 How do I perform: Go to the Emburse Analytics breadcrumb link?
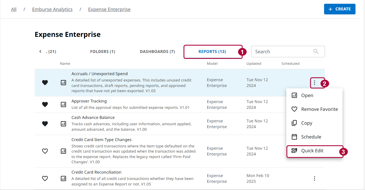[x=52, y=9]
